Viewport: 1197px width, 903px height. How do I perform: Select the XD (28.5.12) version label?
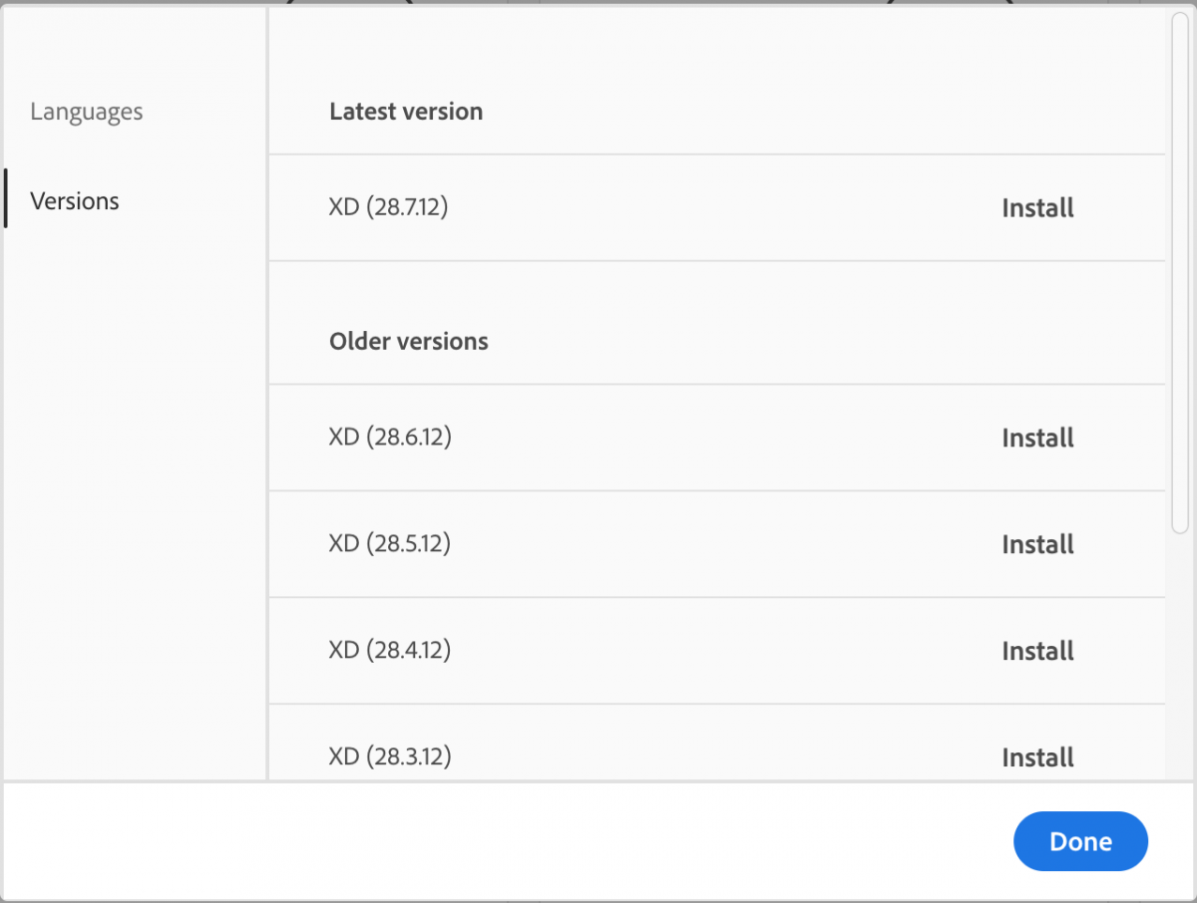pos(390,544)
